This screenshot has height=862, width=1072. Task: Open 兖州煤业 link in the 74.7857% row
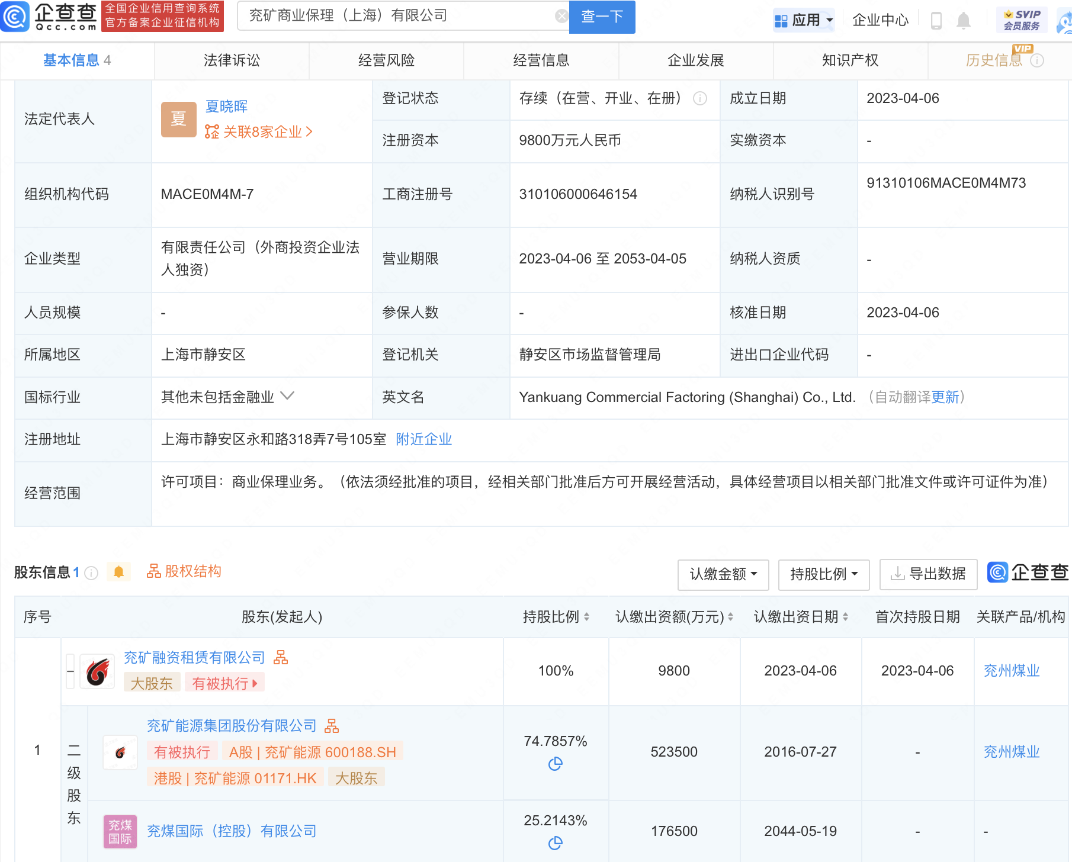point(1012,752)
